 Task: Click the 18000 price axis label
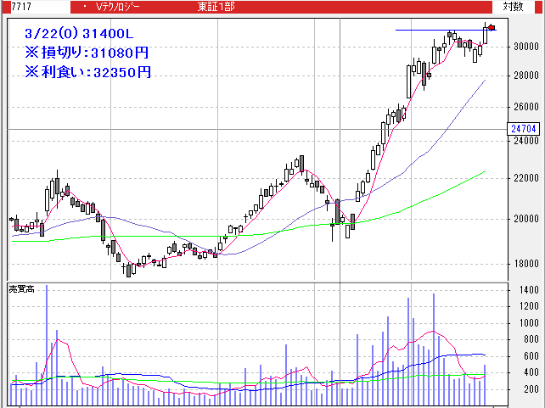(x=525, y=264)
